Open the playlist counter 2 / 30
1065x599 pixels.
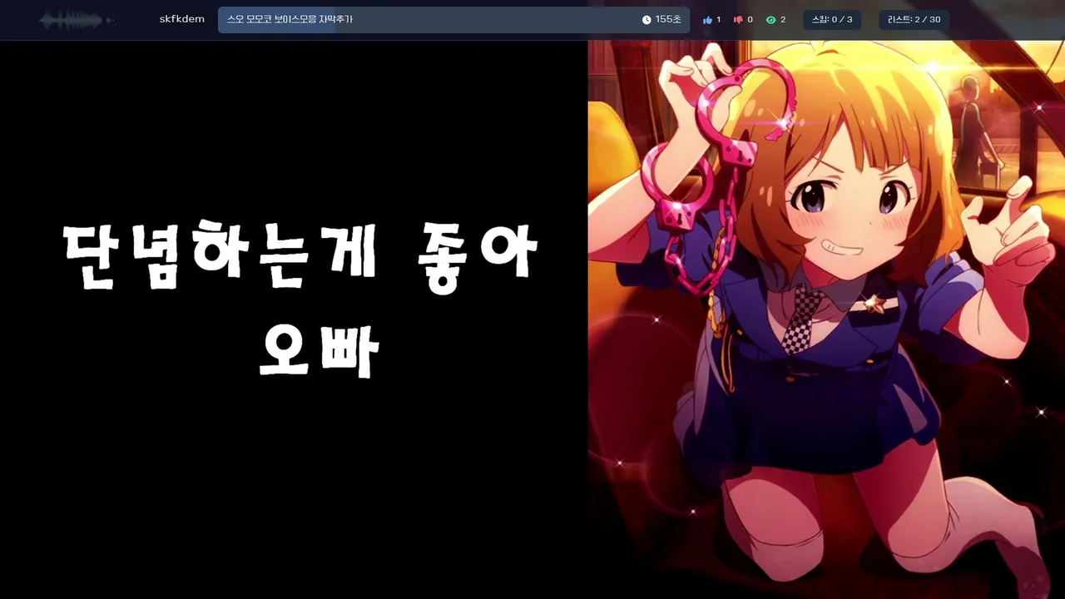tap(914, 20)
